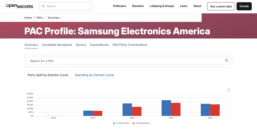Toggle the To Democrats legend series

coord(121,123)
